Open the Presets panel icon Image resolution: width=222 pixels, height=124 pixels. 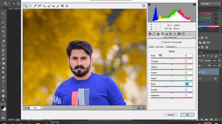[x=183, y=33]
